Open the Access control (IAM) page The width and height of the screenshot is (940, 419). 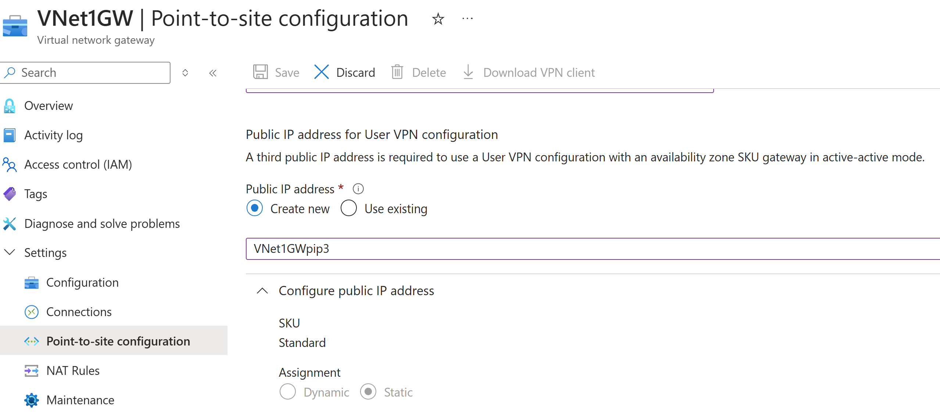(78, 164)
